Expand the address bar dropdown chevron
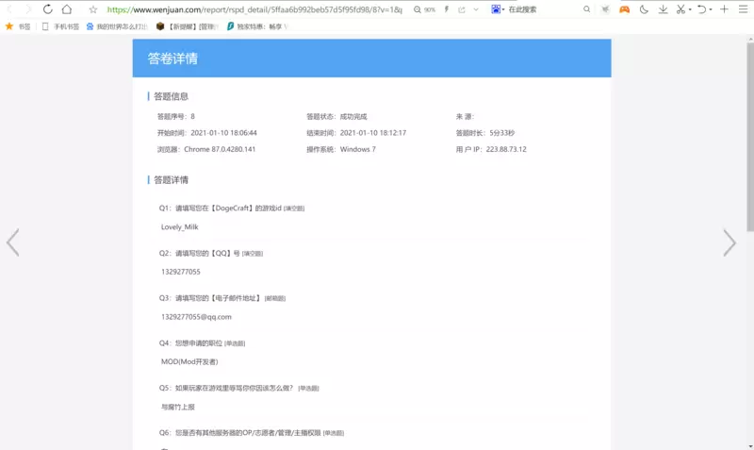754x450 pixels. (476, 9)
